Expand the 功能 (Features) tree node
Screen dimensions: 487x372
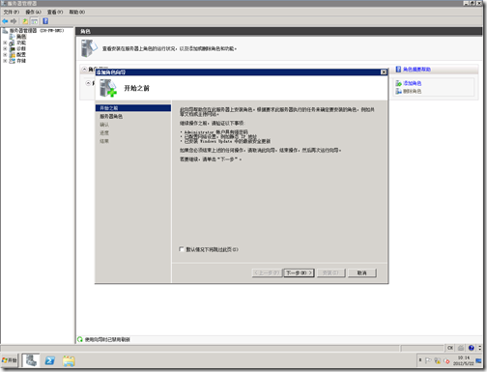pos(5,43)
